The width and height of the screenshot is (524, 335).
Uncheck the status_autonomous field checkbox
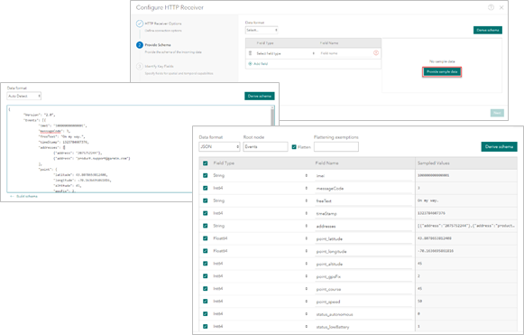[x=206, y=313]
